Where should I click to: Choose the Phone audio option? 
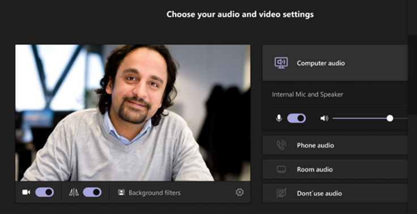(x=335, y=145)
